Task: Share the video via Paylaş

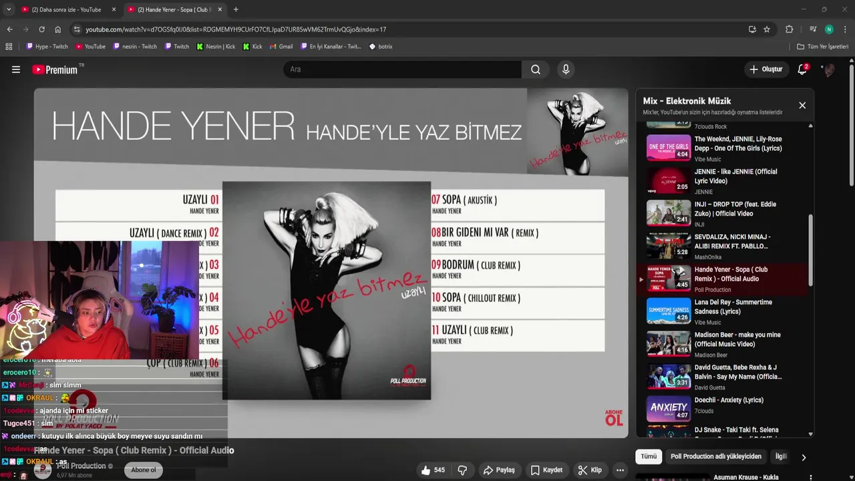Action: (499, 470)
